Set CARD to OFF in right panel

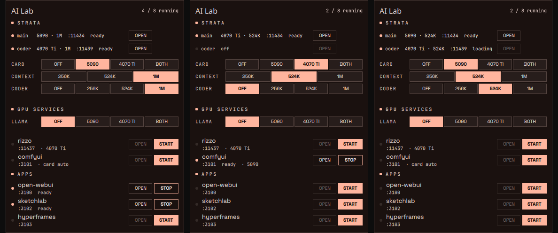pos(426,64)
